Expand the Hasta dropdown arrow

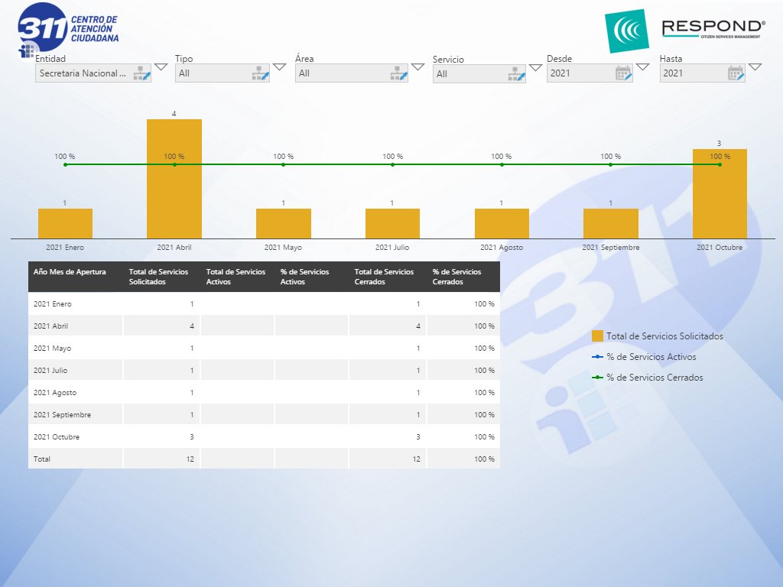755,67
